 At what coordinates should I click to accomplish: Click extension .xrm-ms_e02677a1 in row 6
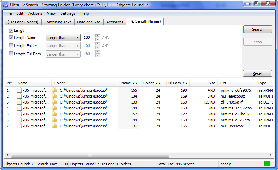pos(236,120)
